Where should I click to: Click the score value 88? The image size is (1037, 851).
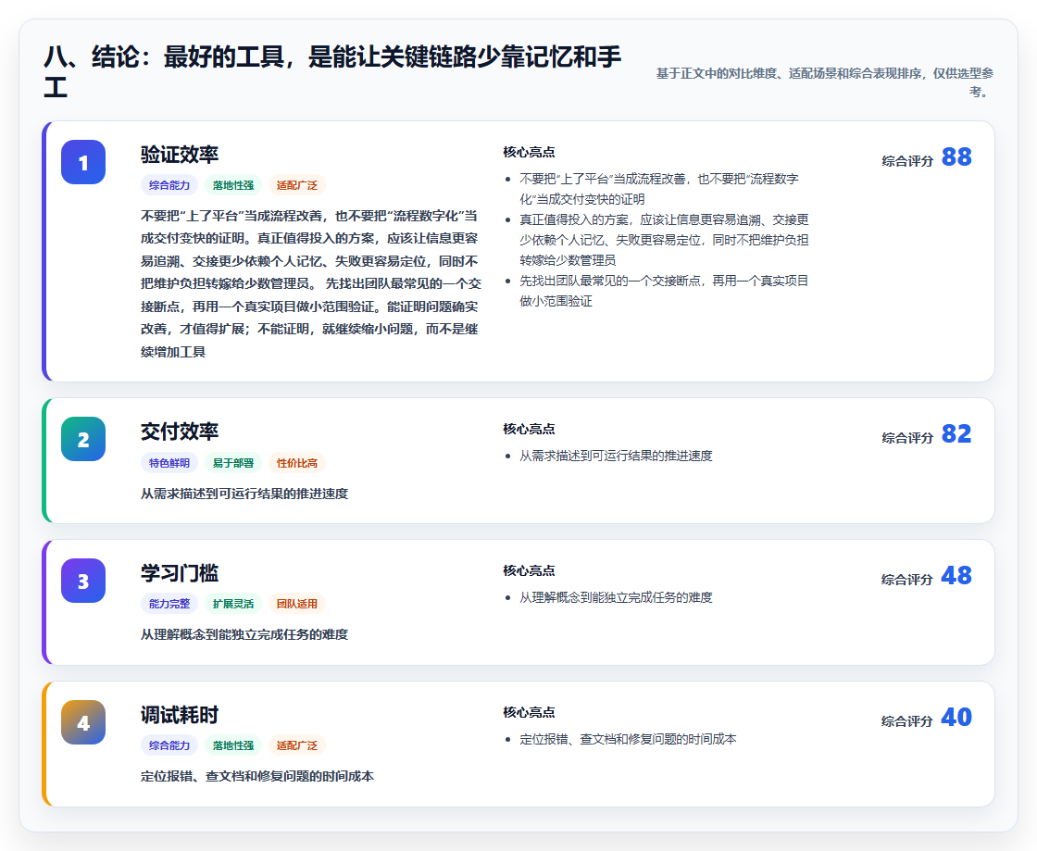tap(956, 156)
